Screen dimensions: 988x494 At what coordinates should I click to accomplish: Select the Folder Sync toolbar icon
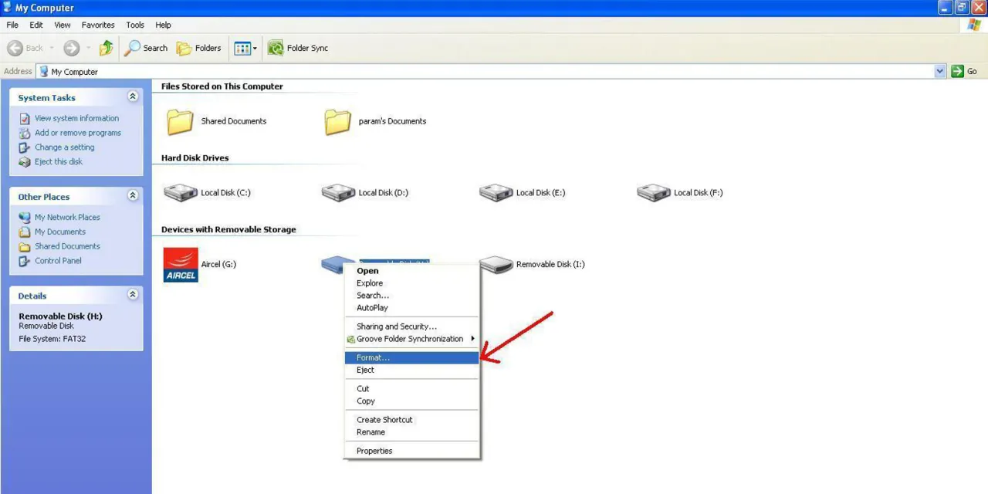(298, 48)
